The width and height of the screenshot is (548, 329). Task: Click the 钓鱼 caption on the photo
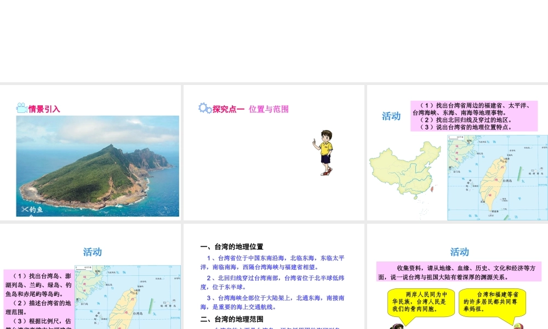click(x=36, y=209)
